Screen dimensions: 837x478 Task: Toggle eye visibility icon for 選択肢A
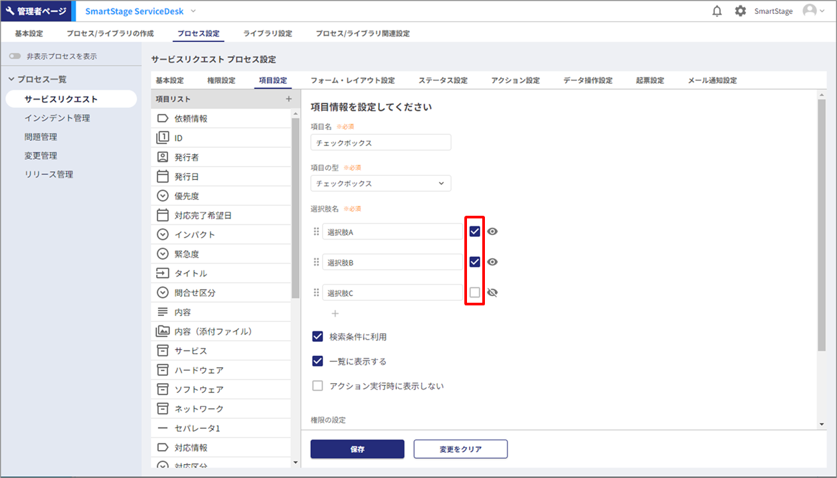click(x=492, y=232)
